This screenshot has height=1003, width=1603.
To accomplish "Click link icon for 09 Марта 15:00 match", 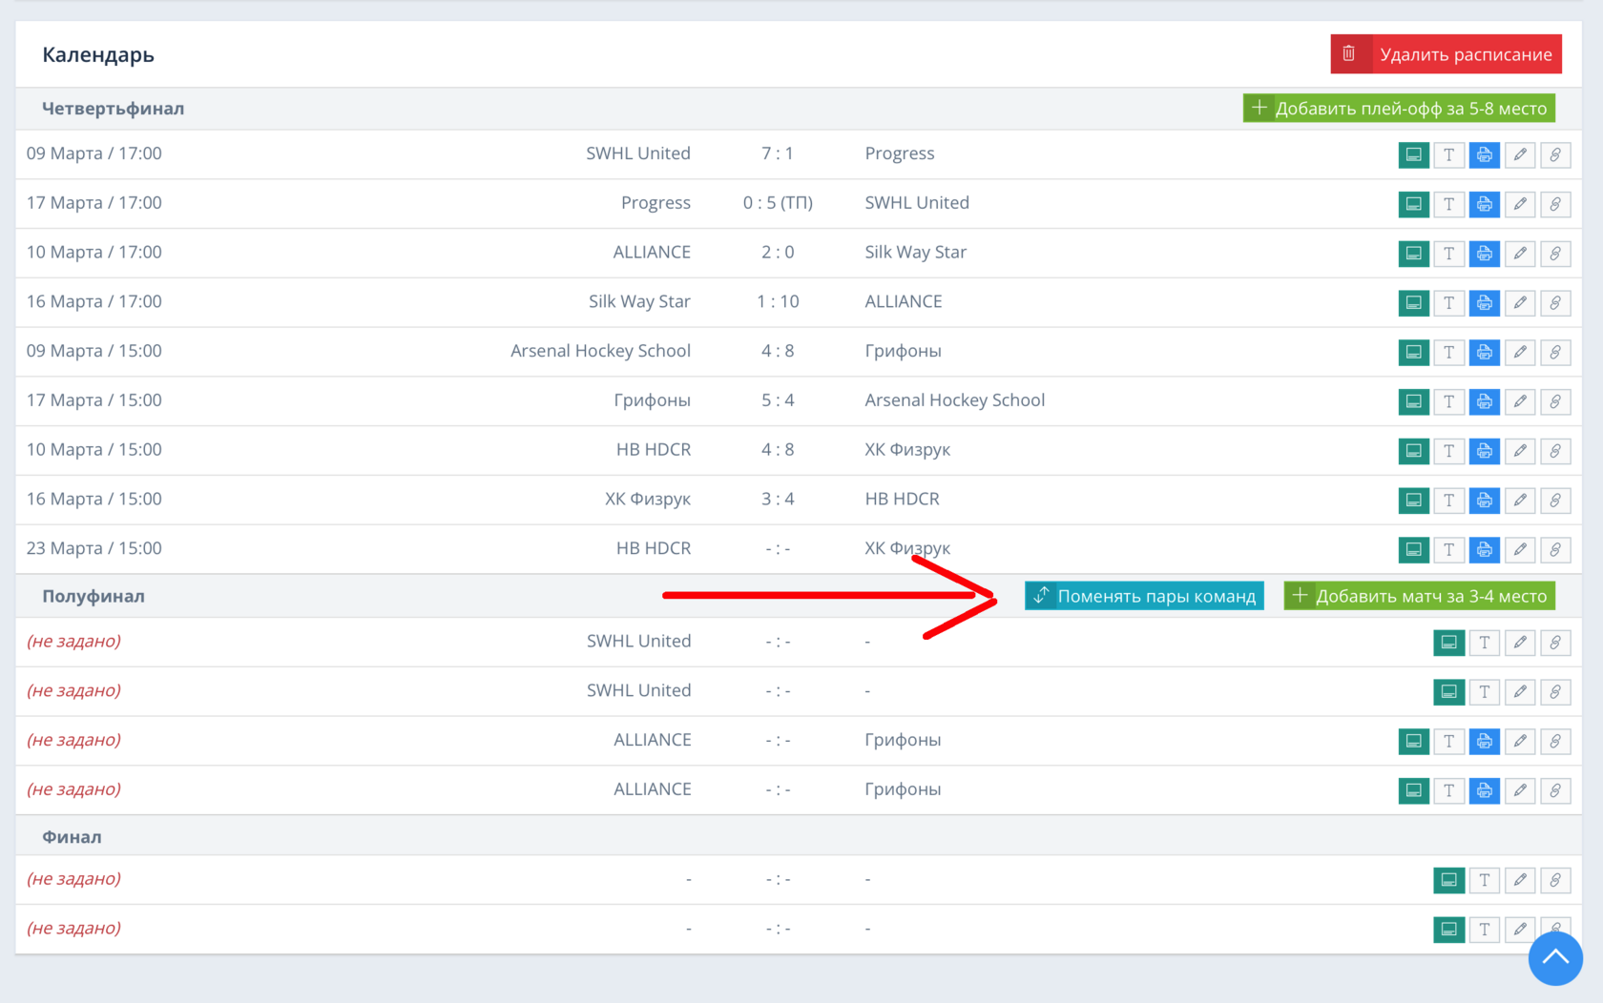I will pyautogui.click(x=1554, y=353).
